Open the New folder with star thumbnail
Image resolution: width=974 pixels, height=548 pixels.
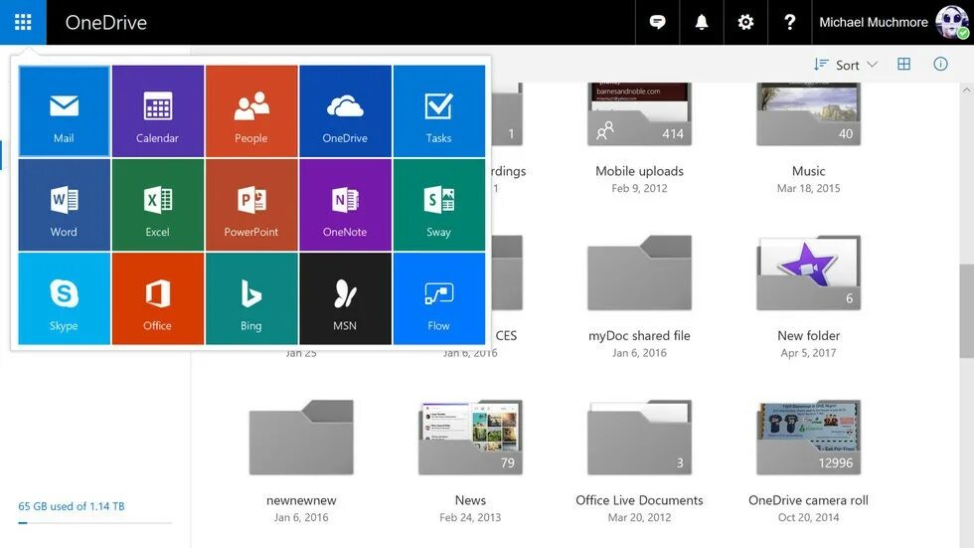click(808, 273)
